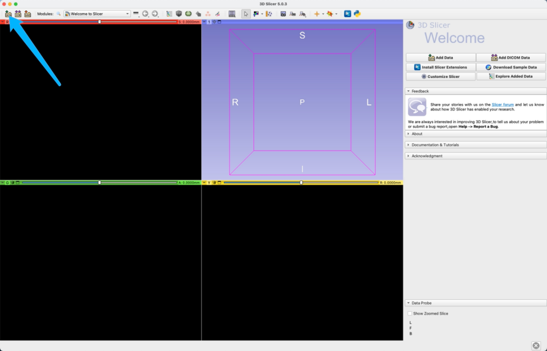Click the red slice S offset field
Screen dimensions: 547x351
(189, 22)
